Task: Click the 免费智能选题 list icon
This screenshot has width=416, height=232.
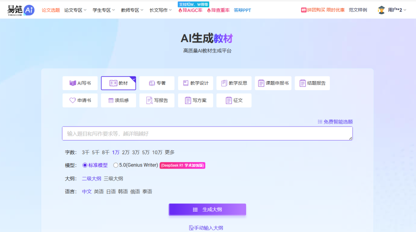Action: click(320, 121)
